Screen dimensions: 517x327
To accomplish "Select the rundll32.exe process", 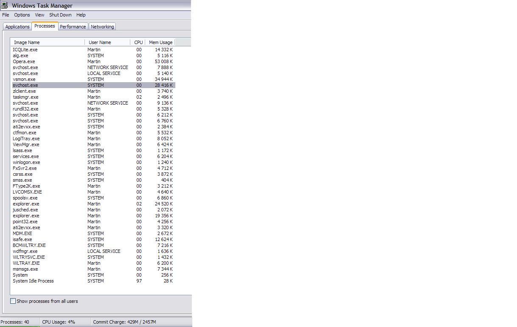I will click(x=93, y=109).
